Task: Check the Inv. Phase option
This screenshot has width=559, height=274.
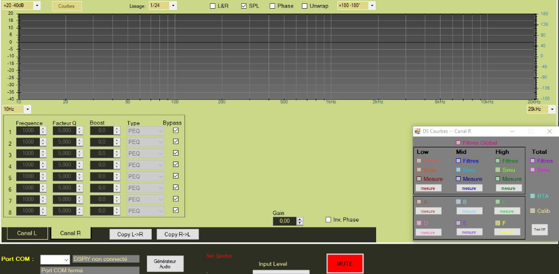Action: pos(328,219)
